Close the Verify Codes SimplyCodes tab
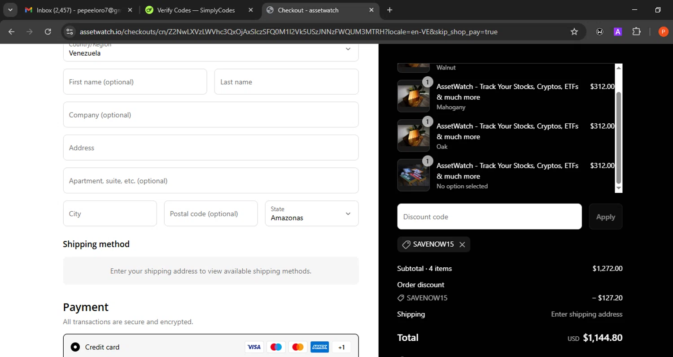 coord(250,10)
